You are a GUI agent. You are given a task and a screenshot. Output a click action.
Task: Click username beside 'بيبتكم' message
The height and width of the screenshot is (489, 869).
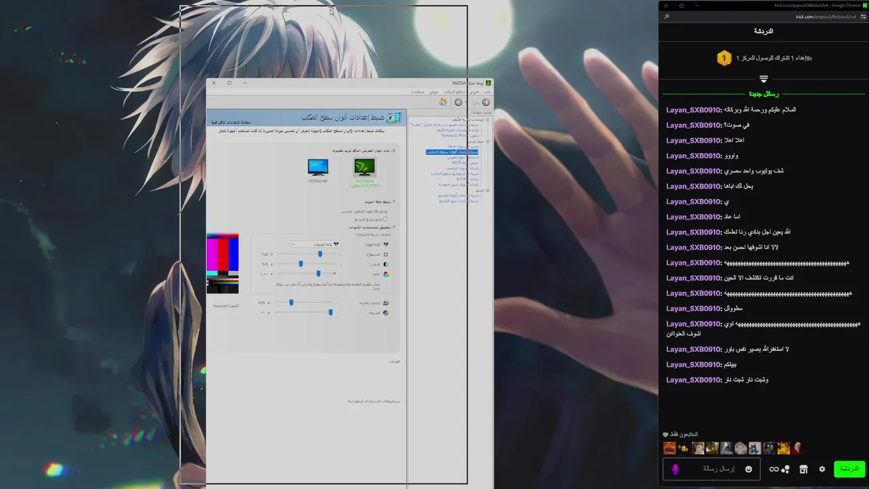694,365
